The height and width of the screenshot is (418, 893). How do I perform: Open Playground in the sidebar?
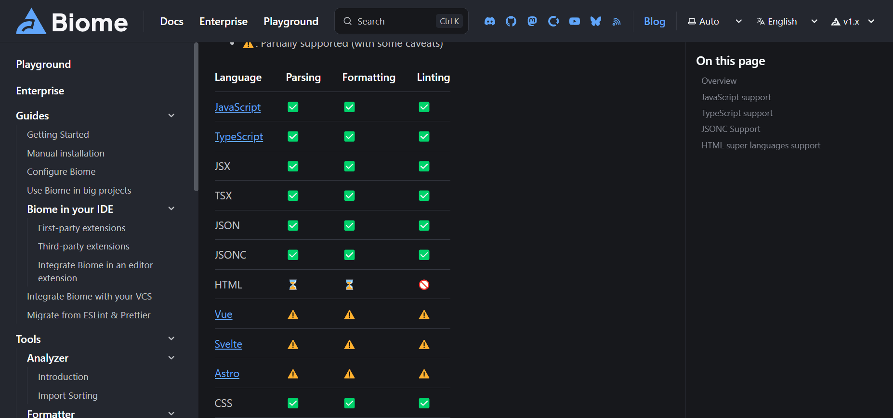point(43,64)
